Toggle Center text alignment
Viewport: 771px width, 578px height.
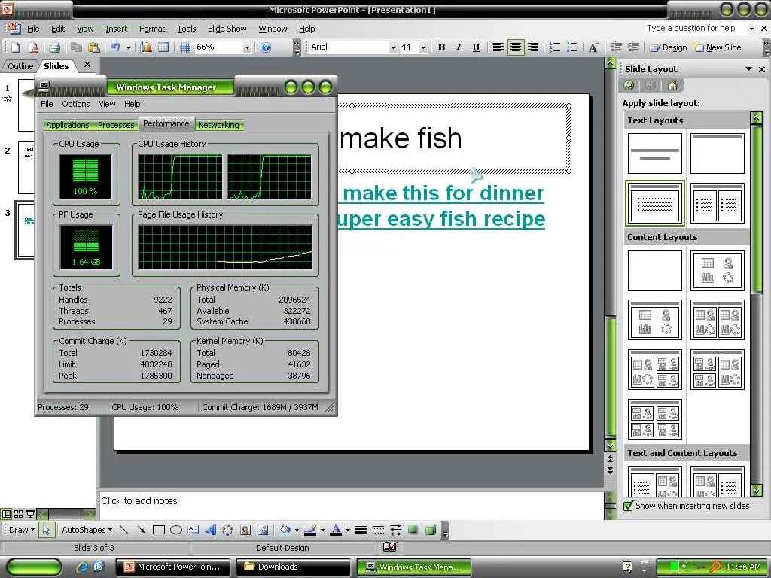515,47
